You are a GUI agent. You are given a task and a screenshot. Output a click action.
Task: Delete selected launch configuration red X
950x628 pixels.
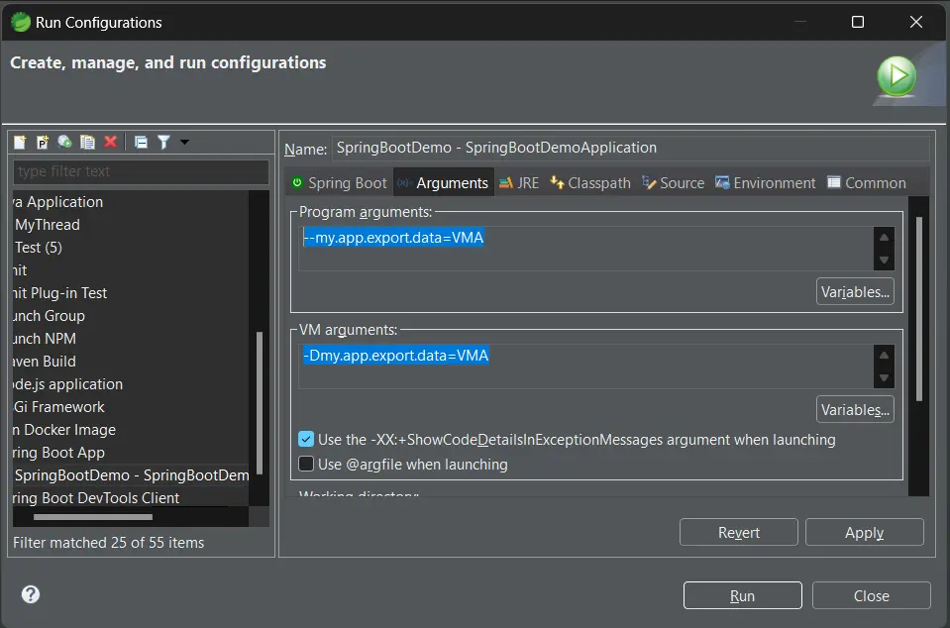coord(110,143)
